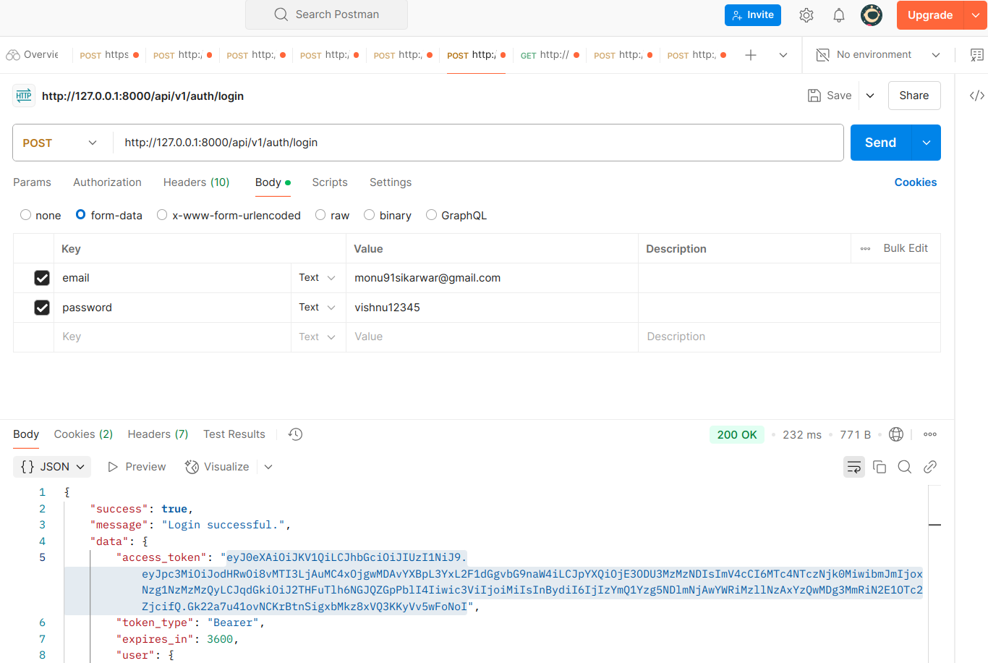This screenshot has width=988, height=663.
Task: View response Headers (7) tab
Action: pyautogui.click(x=158, y=434)
